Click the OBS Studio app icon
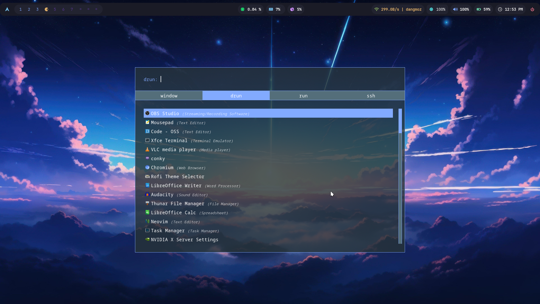 pyautogui.click(x=147, y=113)
